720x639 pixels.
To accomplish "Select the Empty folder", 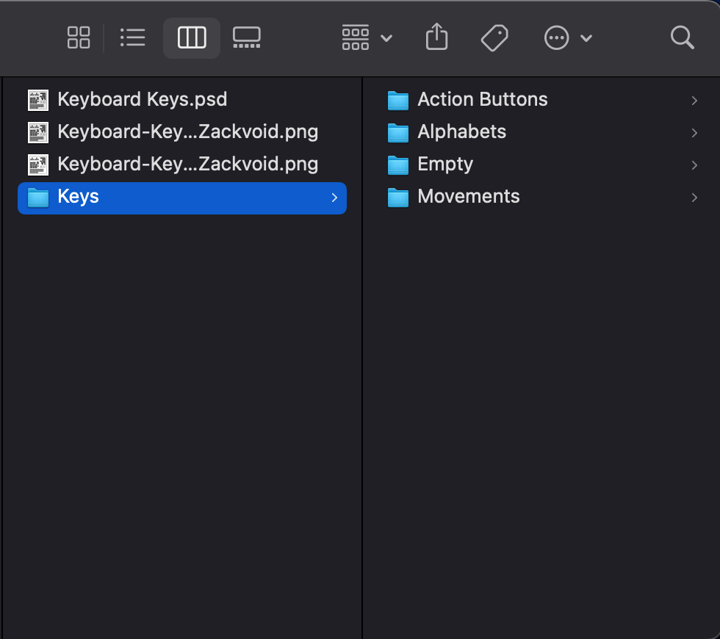I will (x=444, y=164).
